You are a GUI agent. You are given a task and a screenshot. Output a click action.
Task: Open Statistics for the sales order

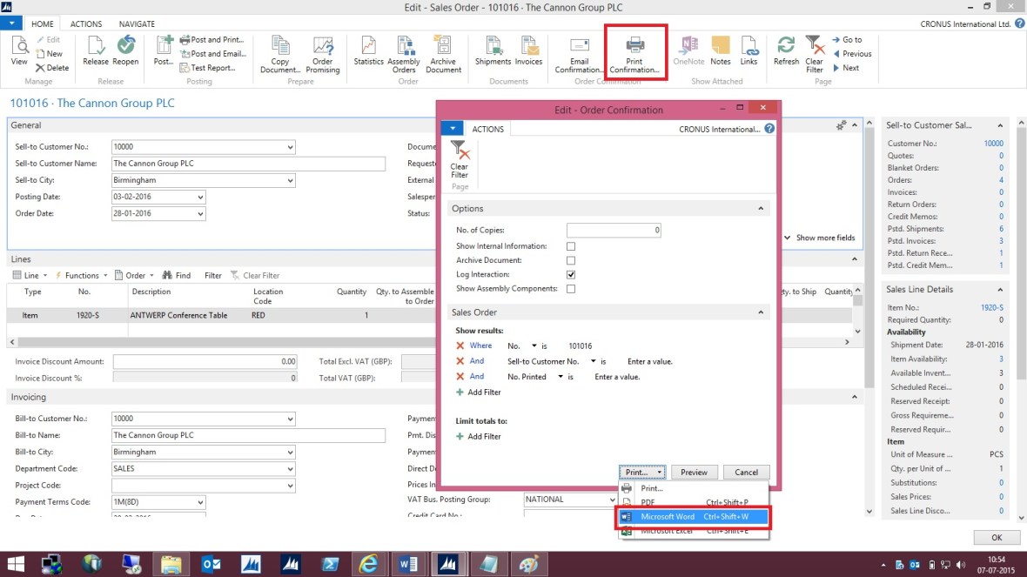click(368, 51)
